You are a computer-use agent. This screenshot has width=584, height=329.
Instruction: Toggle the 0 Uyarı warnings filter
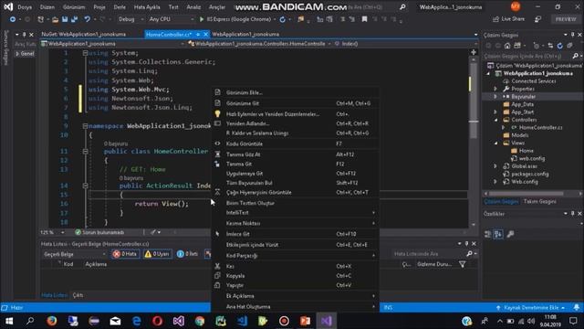(x=159, y=254)
